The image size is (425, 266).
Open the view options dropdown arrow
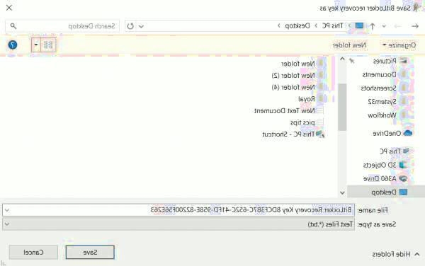coord(36,45)
